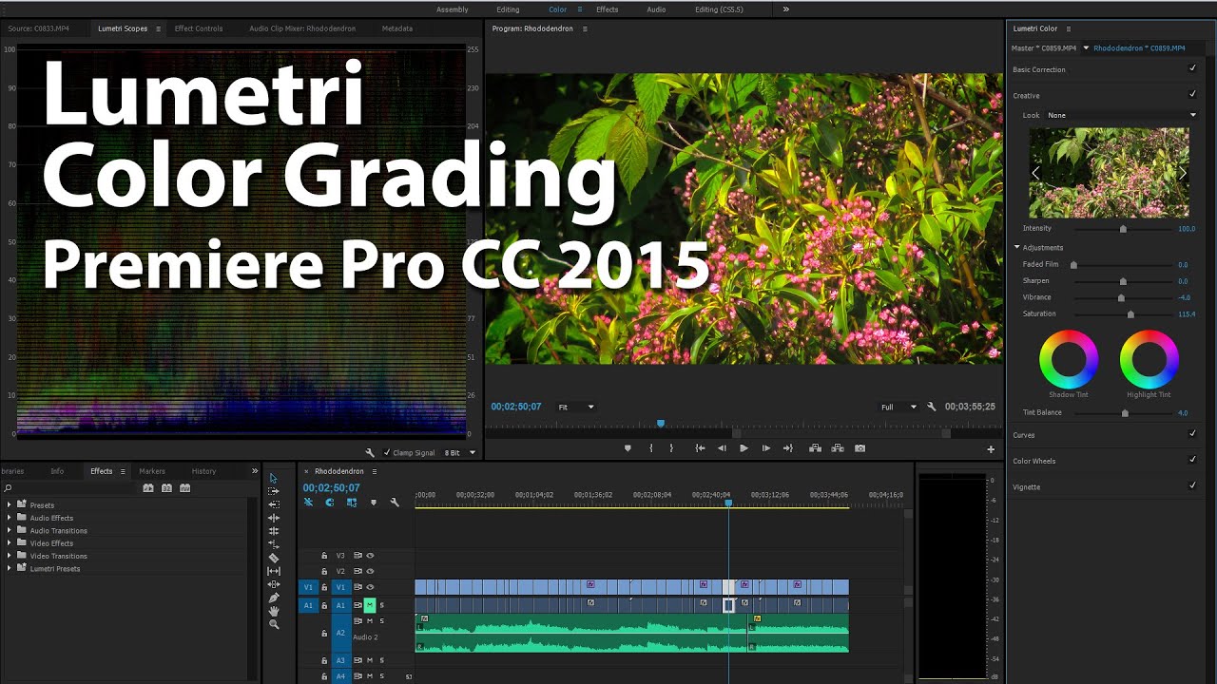Switch to Editing workspace
Viewport: 1217px width, 684px height.
pos(508,9)
